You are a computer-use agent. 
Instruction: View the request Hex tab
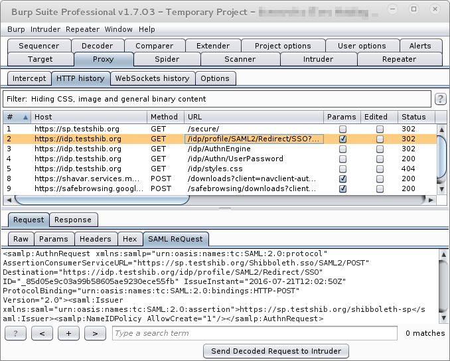coord(129,239)
